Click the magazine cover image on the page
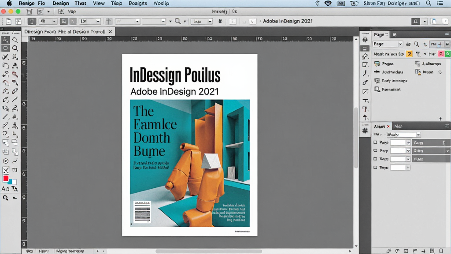The width and height of the screenshot is (451, 254). (190, 163)
